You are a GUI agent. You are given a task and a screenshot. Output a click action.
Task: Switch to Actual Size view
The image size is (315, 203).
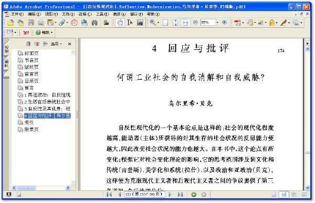pyautogui.click(x=165, y=23)
